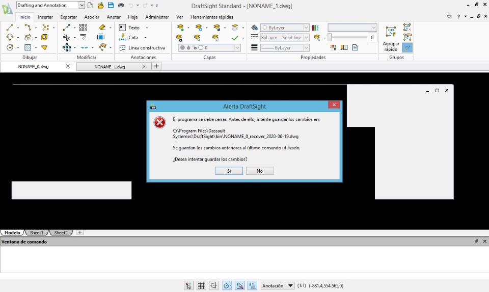Close the NONAME_1.dwg document tab
This screenshot has height=292, width=489.
[x=144, y=66]
